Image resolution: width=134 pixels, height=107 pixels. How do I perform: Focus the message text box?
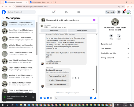pyautogui.click(x=72, y=98)
